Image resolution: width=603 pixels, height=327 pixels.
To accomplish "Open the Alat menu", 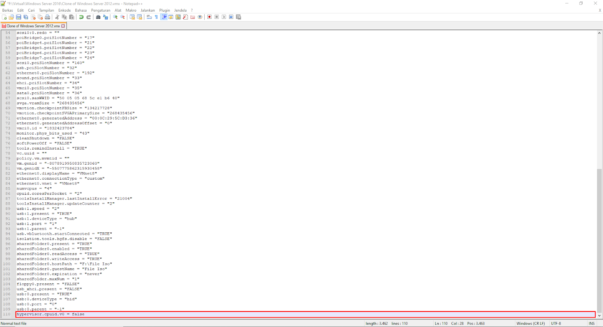I will pos(118,10).
